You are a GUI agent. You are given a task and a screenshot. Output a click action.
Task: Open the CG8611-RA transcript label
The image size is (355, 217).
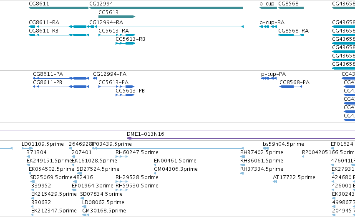click(44, 22)
